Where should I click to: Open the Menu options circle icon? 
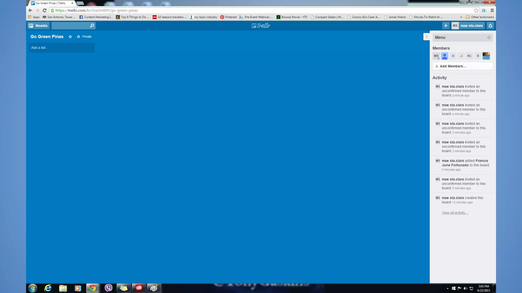[489, 38]
